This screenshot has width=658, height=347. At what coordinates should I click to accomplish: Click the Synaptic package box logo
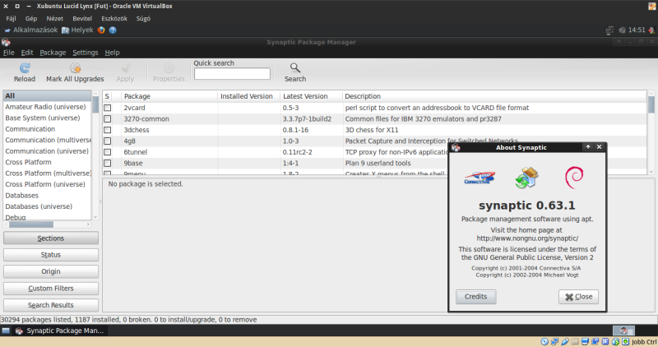coord(526,178)
